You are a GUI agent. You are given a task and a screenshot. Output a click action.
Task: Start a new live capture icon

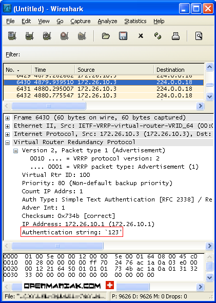[47, 36]
